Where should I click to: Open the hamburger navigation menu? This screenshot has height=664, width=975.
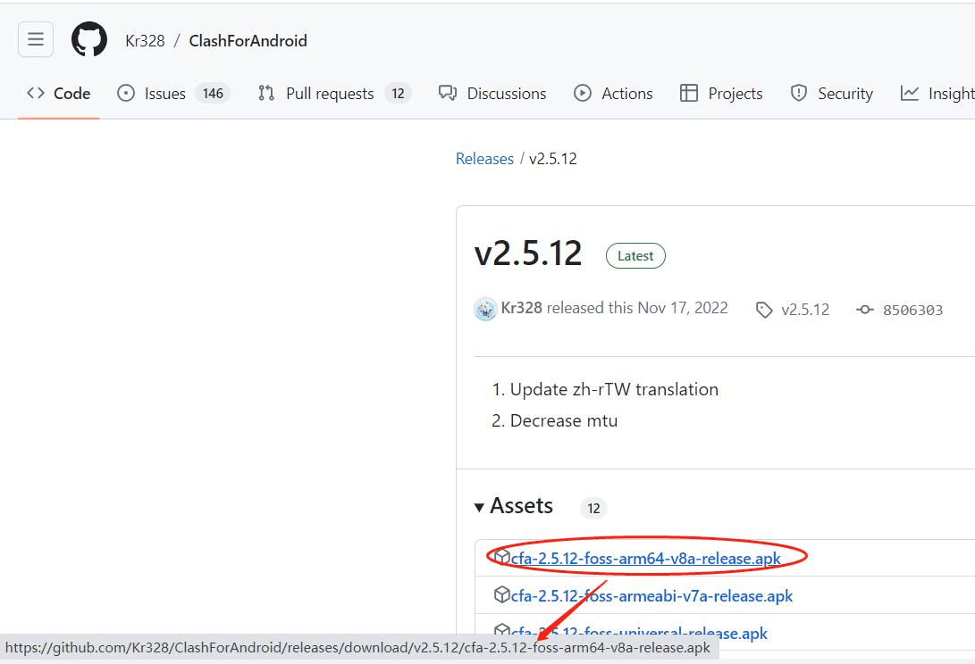pos(36,39)
